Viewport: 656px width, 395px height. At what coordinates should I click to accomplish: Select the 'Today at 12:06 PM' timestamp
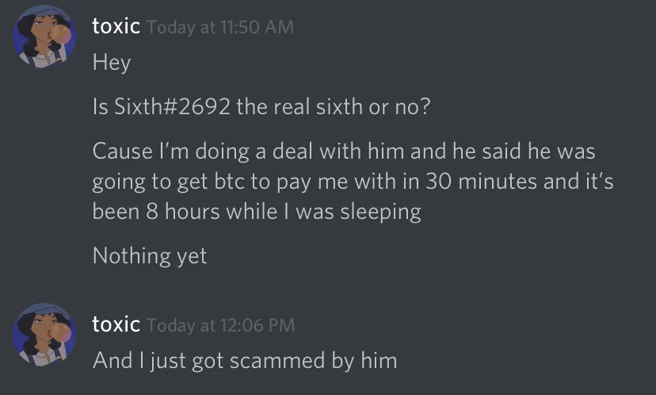point(221,325)
